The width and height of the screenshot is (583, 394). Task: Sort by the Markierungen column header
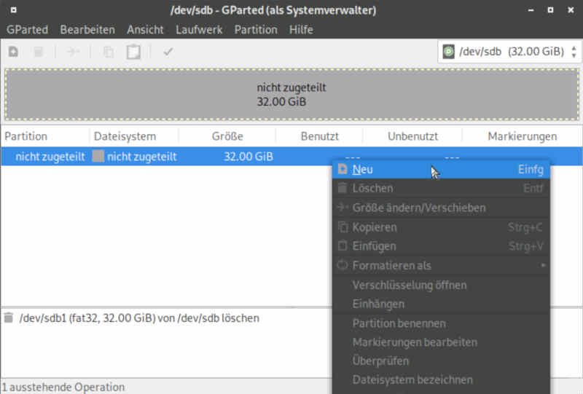click(523, 136)
